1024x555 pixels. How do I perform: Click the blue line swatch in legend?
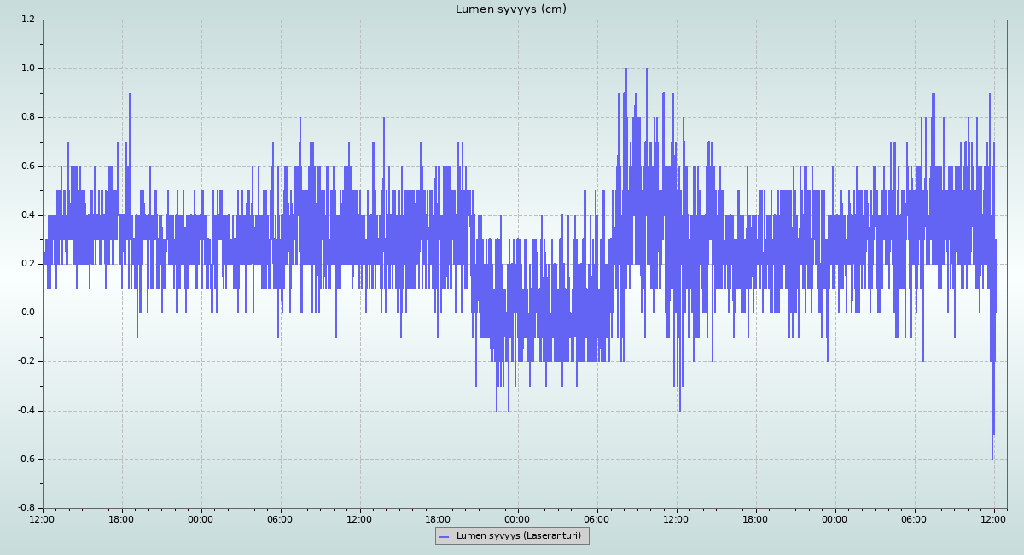[x=444, y=537]
